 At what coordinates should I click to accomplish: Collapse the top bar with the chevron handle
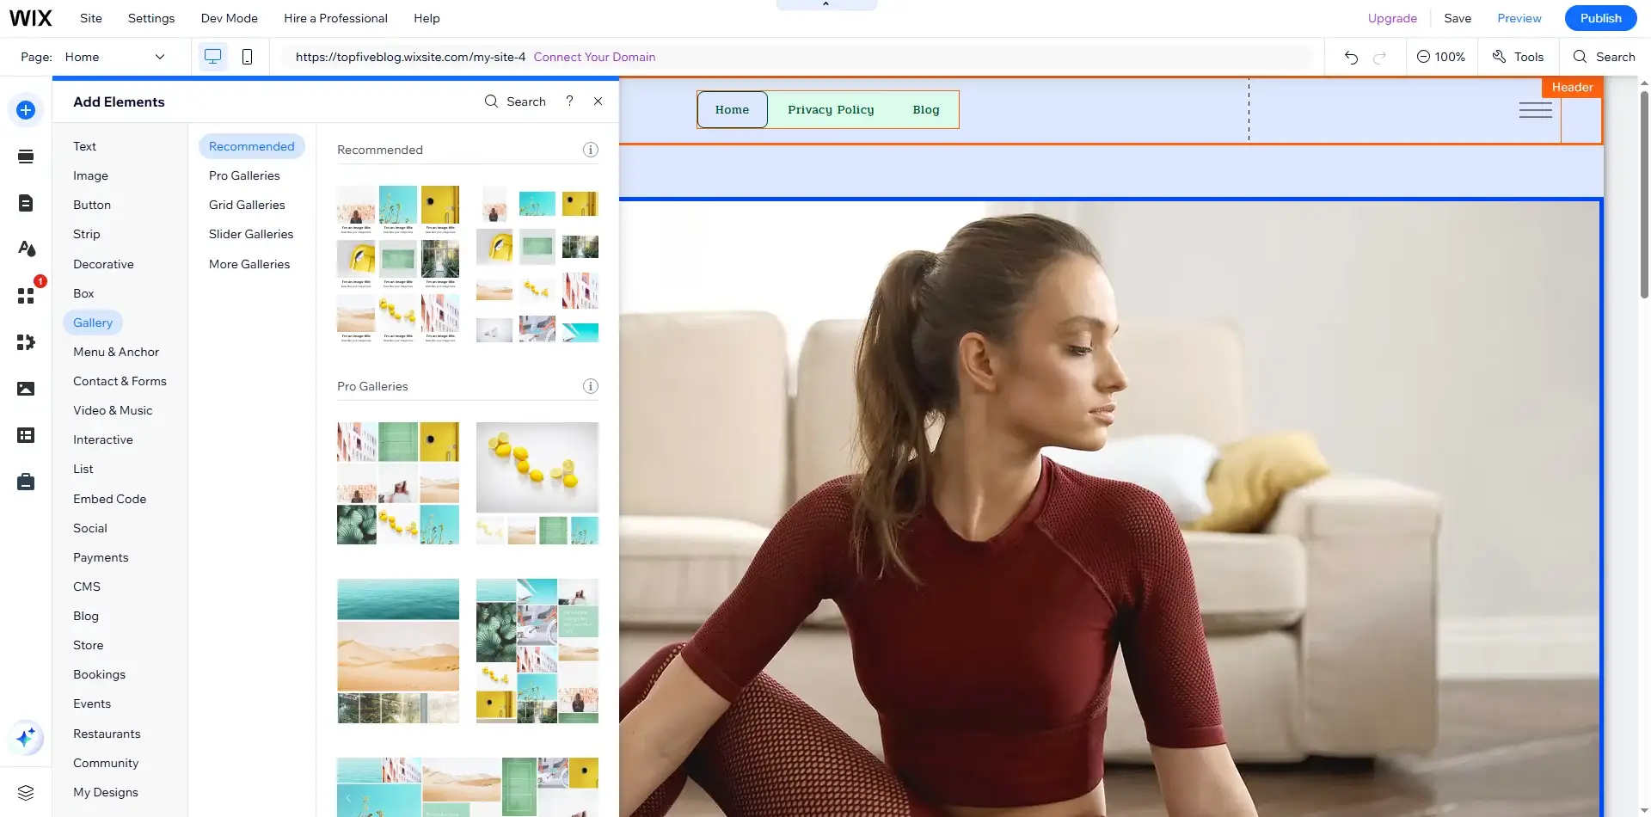(x=825, y=4)
